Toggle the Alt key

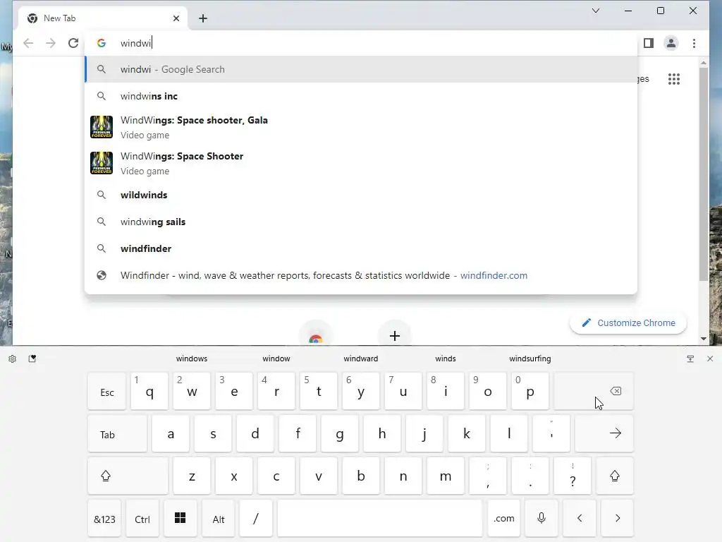click(x=219, y=519)
